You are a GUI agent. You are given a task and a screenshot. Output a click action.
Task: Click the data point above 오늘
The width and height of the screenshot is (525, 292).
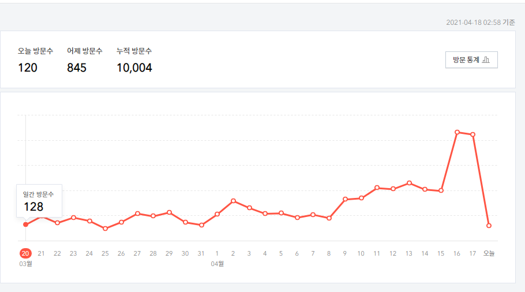[x=489, y=226]
